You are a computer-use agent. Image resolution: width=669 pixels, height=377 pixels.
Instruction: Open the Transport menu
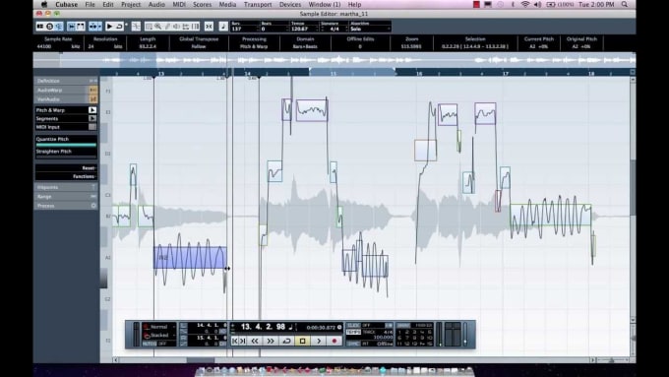coord(258,4)
